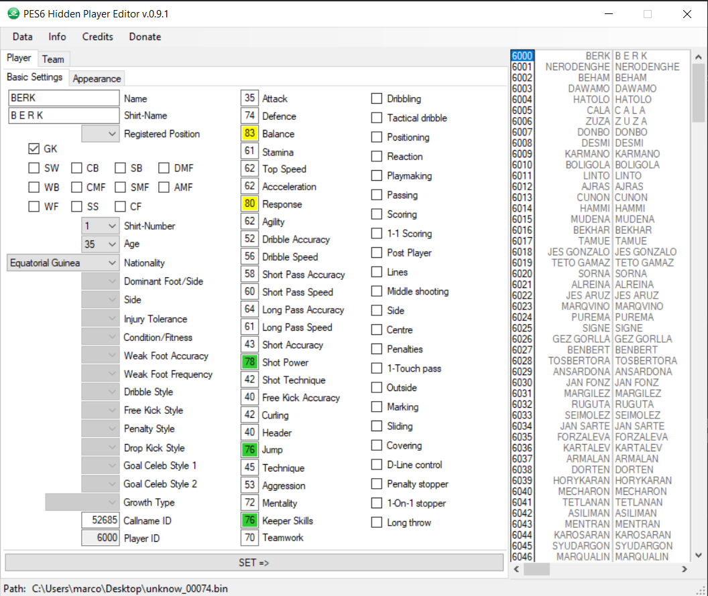This screenshot has height=596, width=708.
Task: Select player 6010 BOLIGOLA in the list
Action: click(x=583, y=165)
